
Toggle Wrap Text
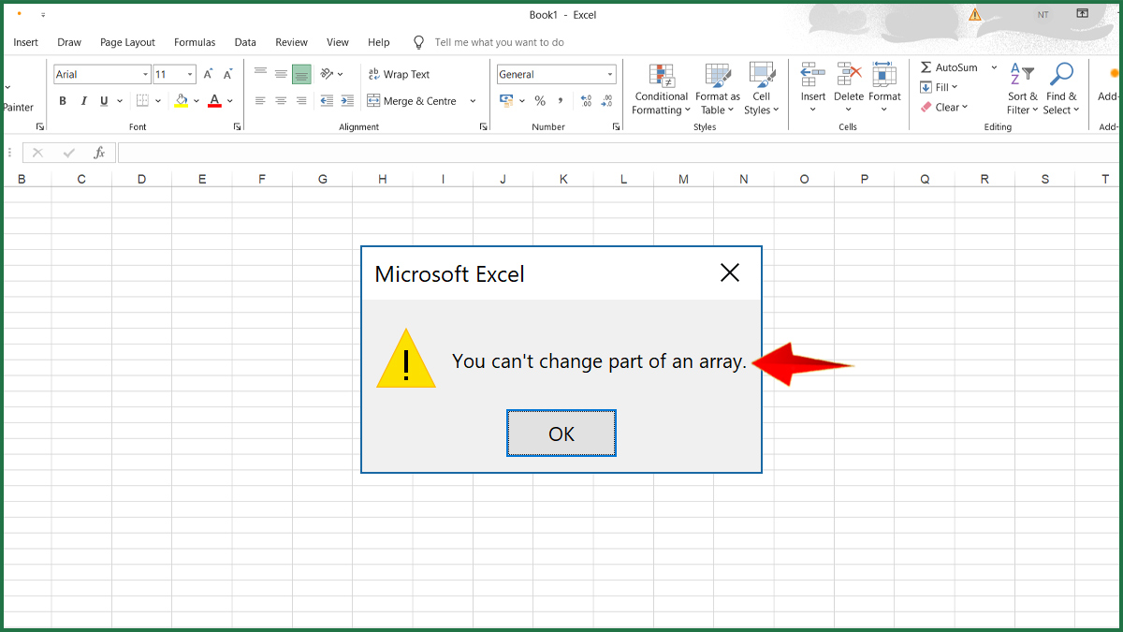click(399, 74)
